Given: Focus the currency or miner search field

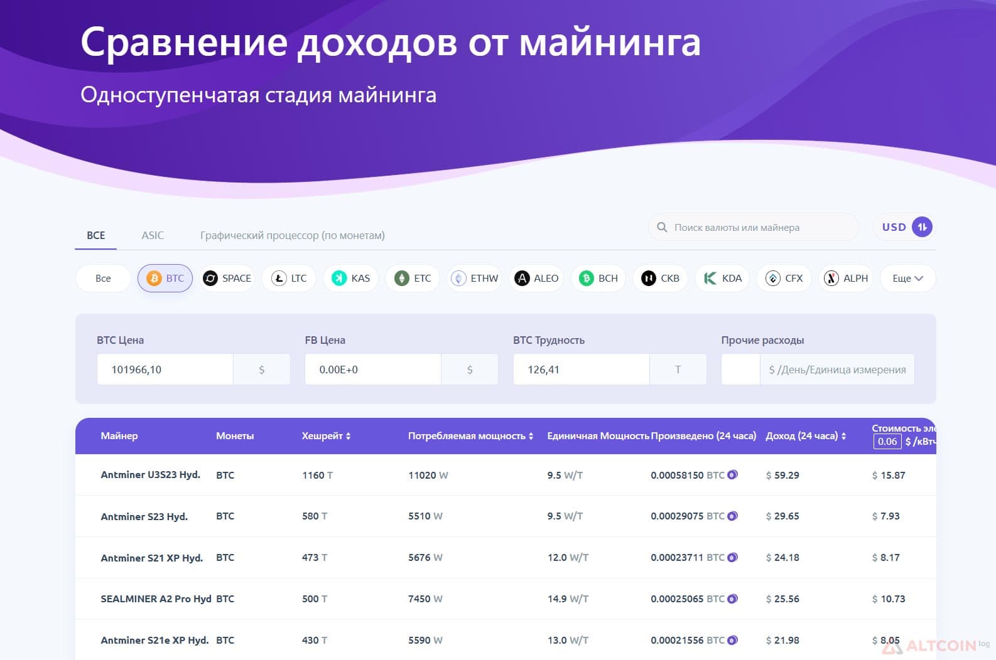Looking at the screenshot, I should tap(754, 227).
